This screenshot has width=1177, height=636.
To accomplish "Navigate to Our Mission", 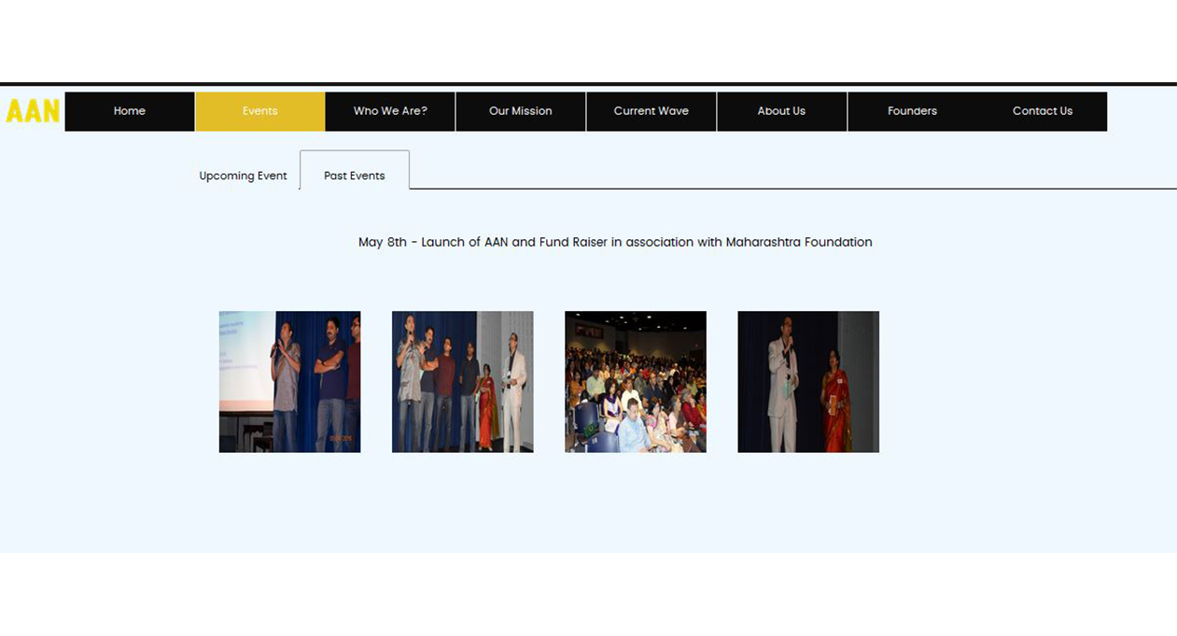I will point(520,111).
